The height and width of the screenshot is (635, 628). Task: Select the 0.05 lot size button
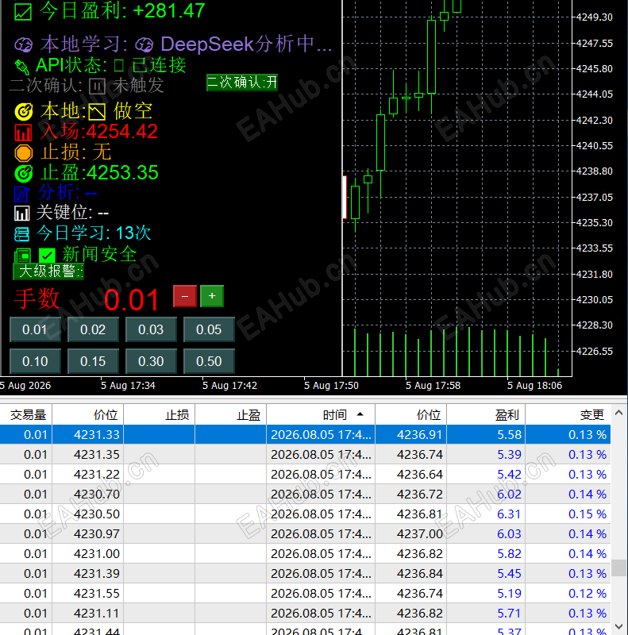pyautogui.click(x=209, y=329)
